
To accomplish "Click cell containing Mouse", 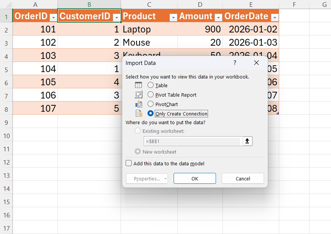I will pos(149,42).
